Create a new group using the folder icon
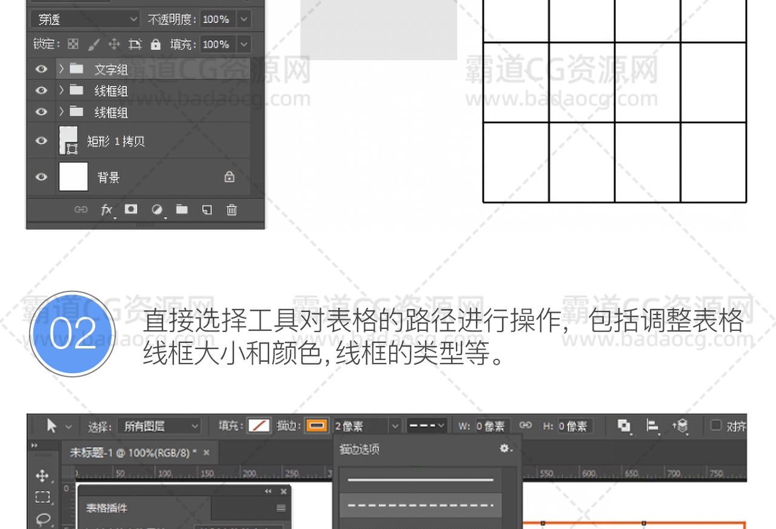This screenshot has height=529, width=776. coord(182,210)
